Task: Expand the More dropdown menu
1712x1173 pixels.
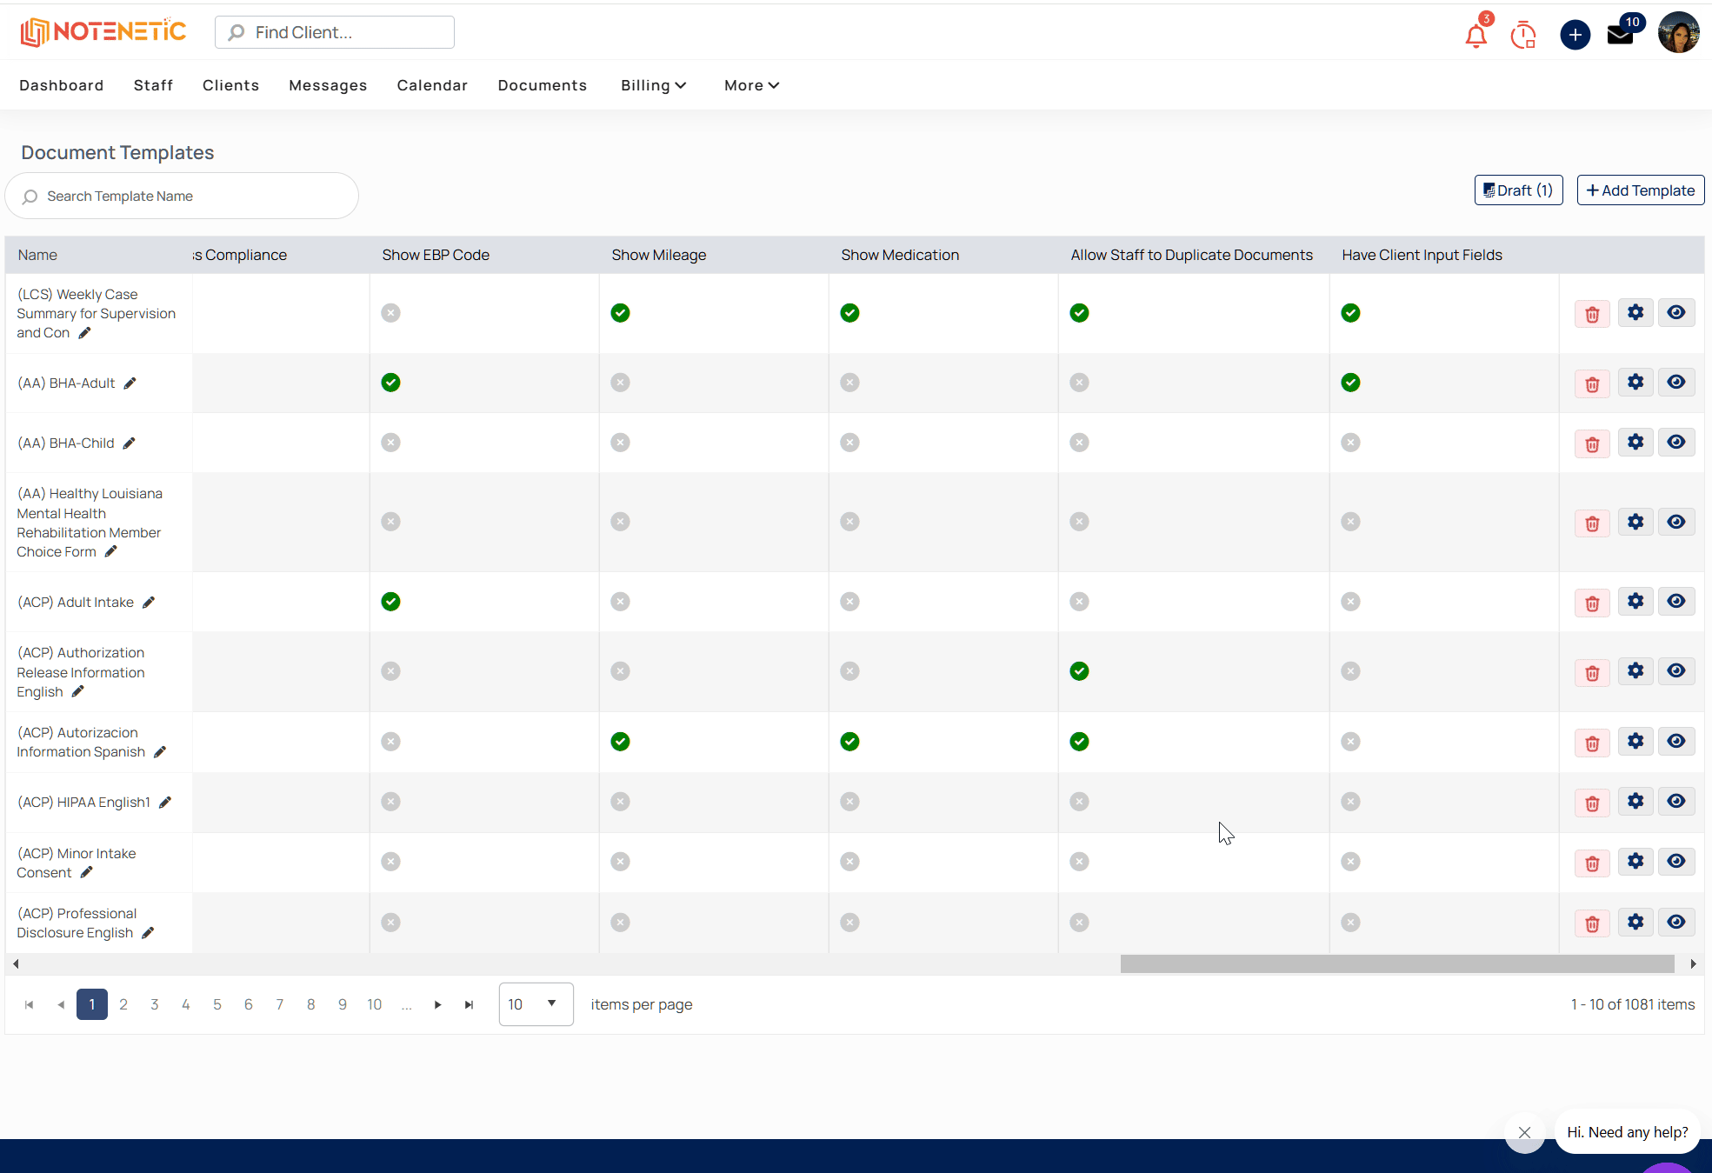Action: pos(751,85)
